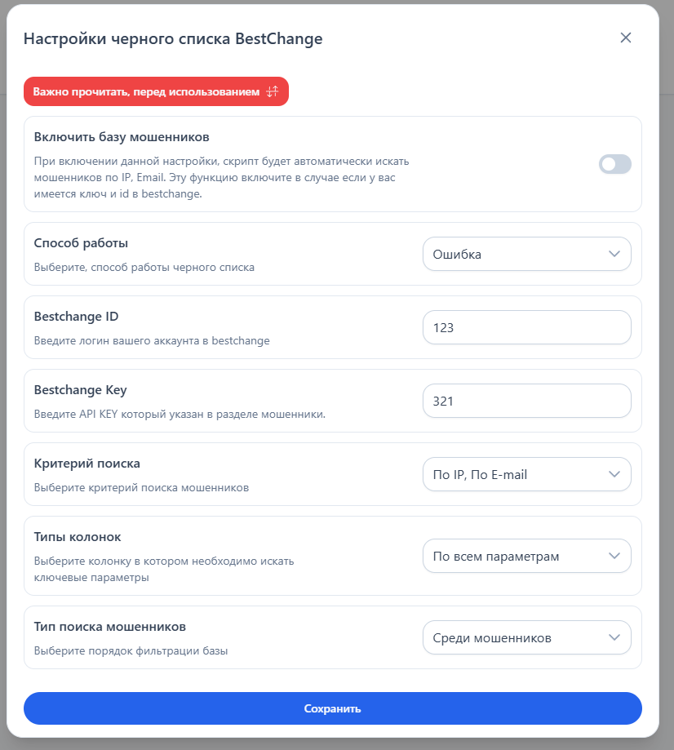Click the "Тип поиска мошенников" heading

110,626
